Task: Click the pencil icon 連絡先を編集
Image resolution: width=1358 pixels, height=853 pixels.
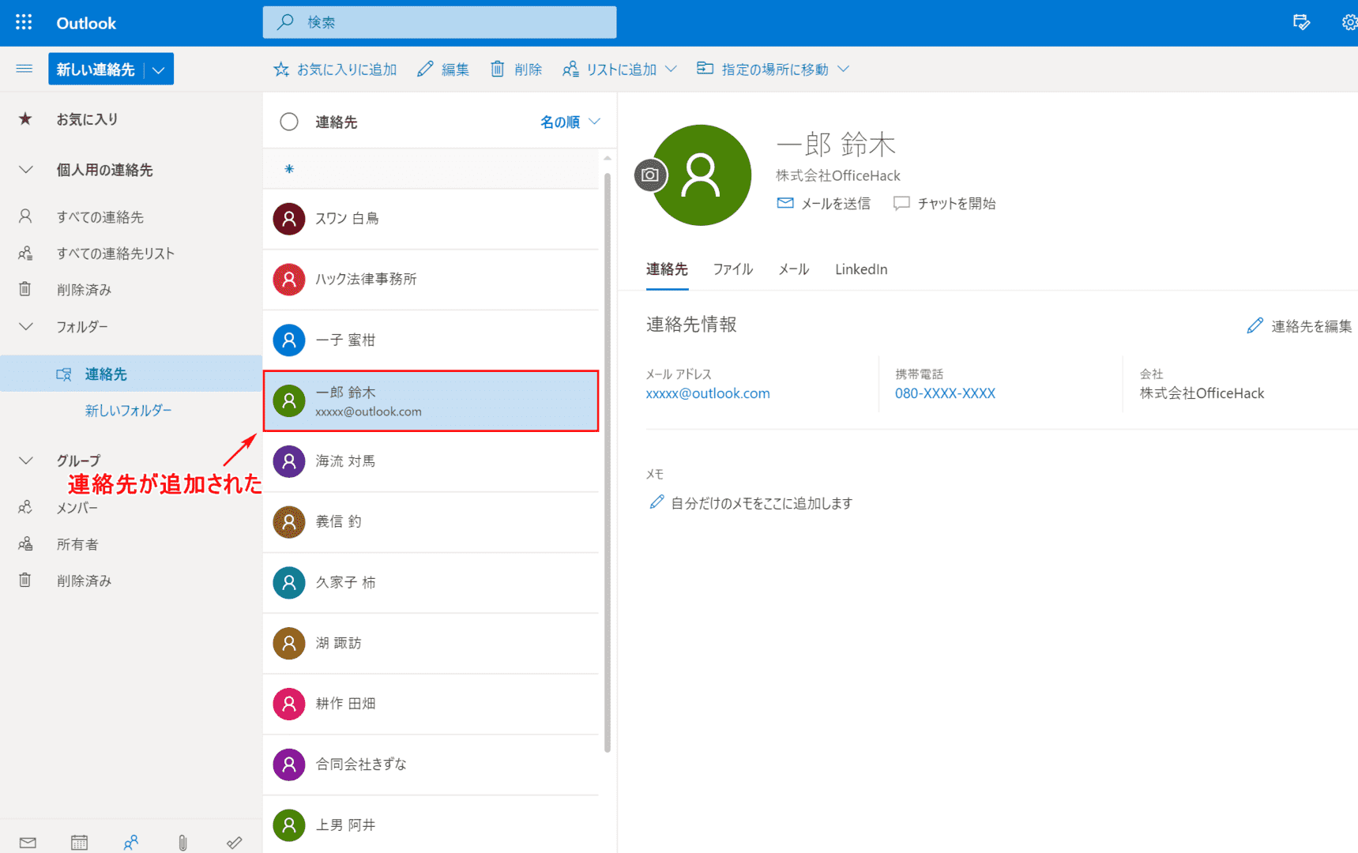Action: pyautogui.click(x=1255, y=325)
